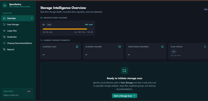
Task: Click the Large Files eye icon
Action: point(4,31)
